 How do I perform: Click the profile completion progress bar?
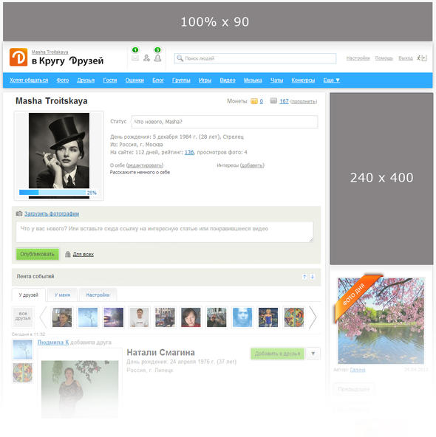pos(52,193)
